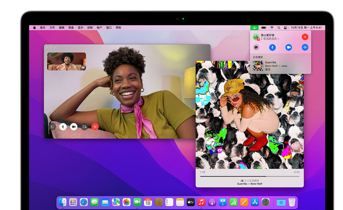
Task: Open Messages chat from SharePlay panel
Action: [x=256, y=47]
